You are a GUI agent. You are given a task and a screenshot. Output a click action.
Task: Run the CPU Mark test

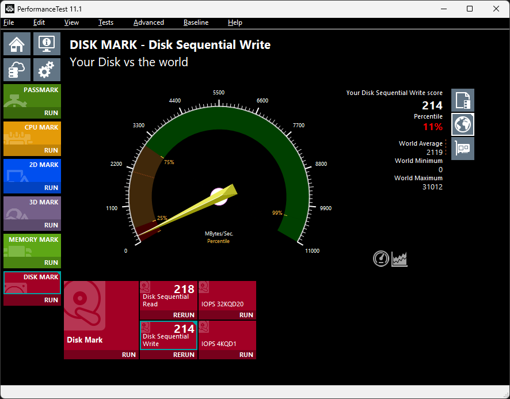click(51, 150)
